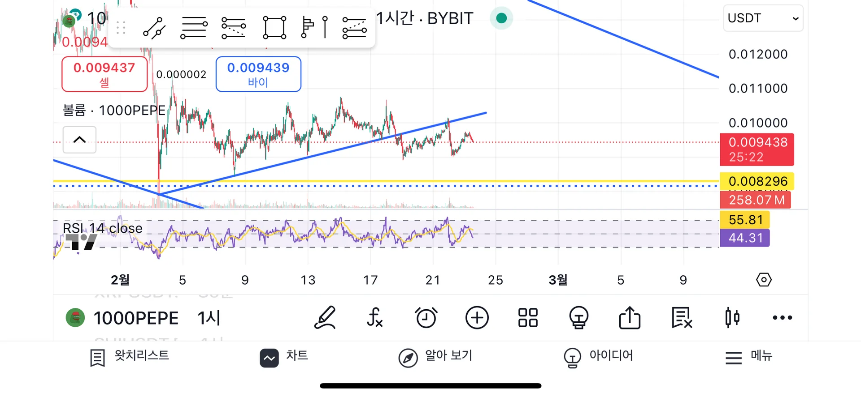Tap the remove-drawings list icon

[x=682, y=318]
